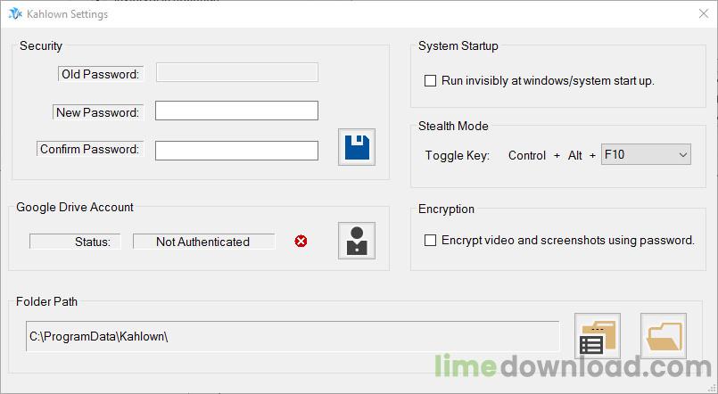Close the Kahlown Settings window
This screenshot has height=394, width=718.
[x=700, y=14]
